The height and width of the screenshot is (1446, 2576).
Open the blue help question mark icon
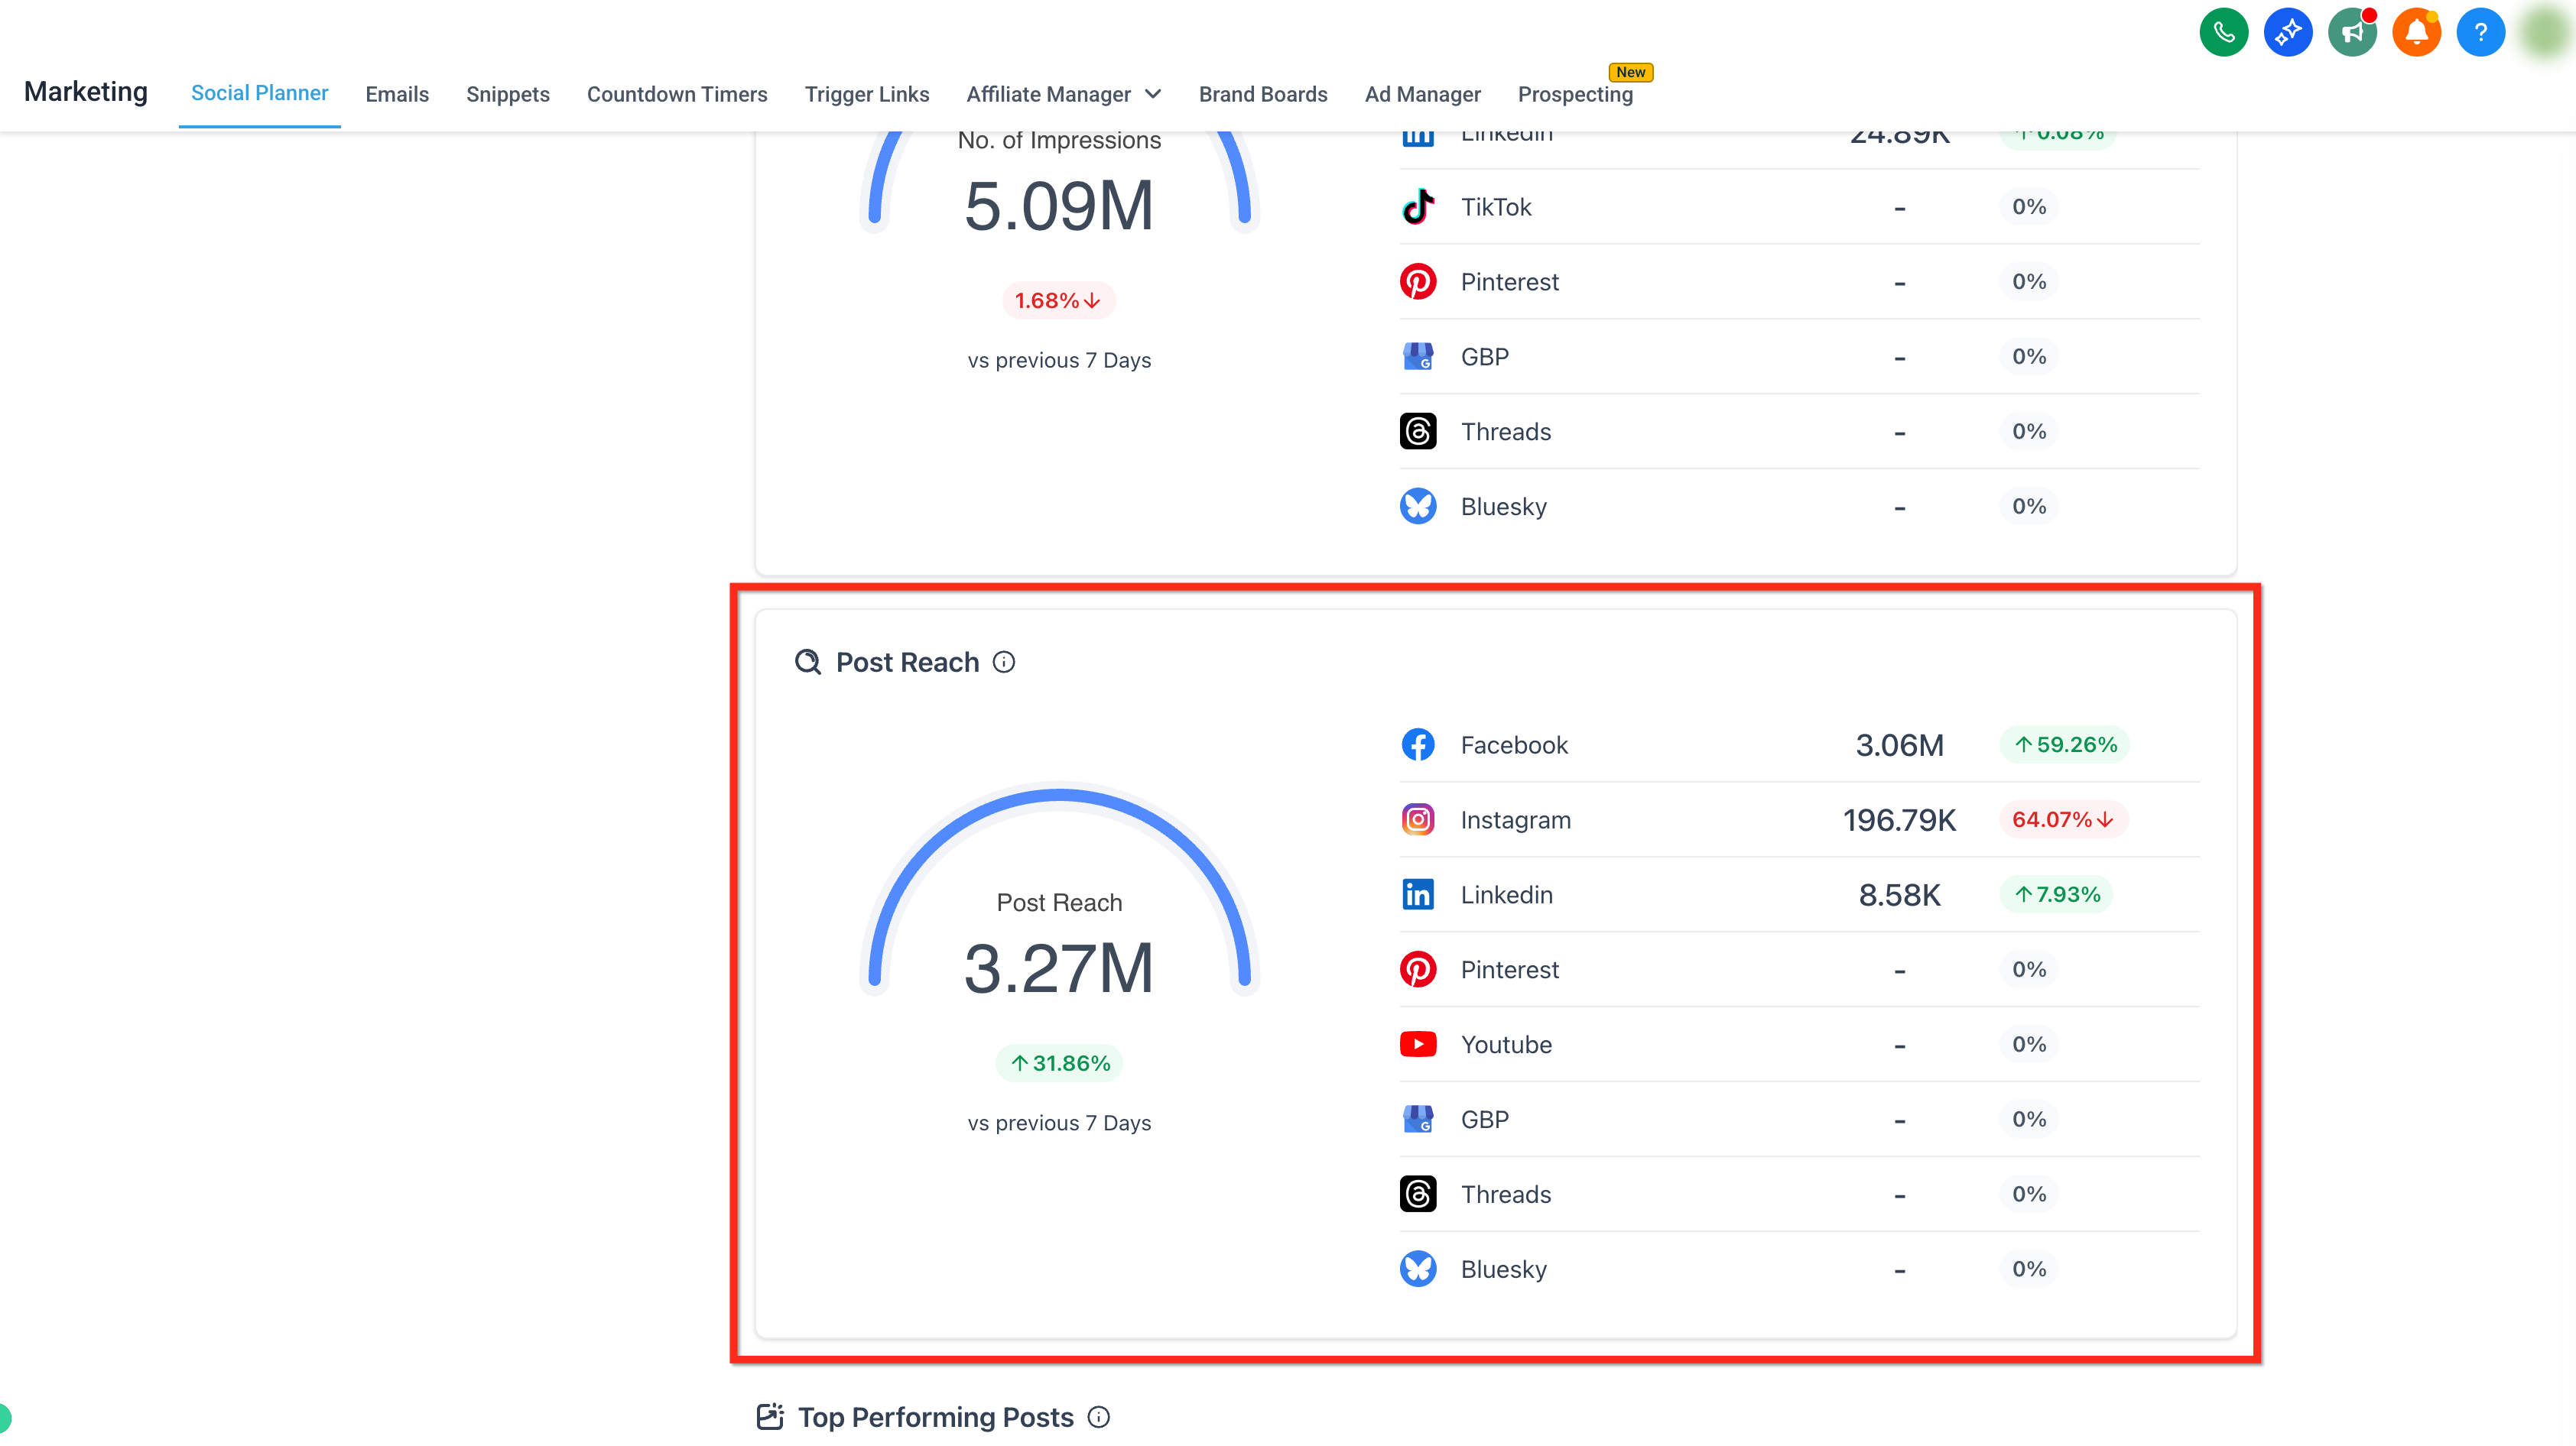tap(2480, 33)
